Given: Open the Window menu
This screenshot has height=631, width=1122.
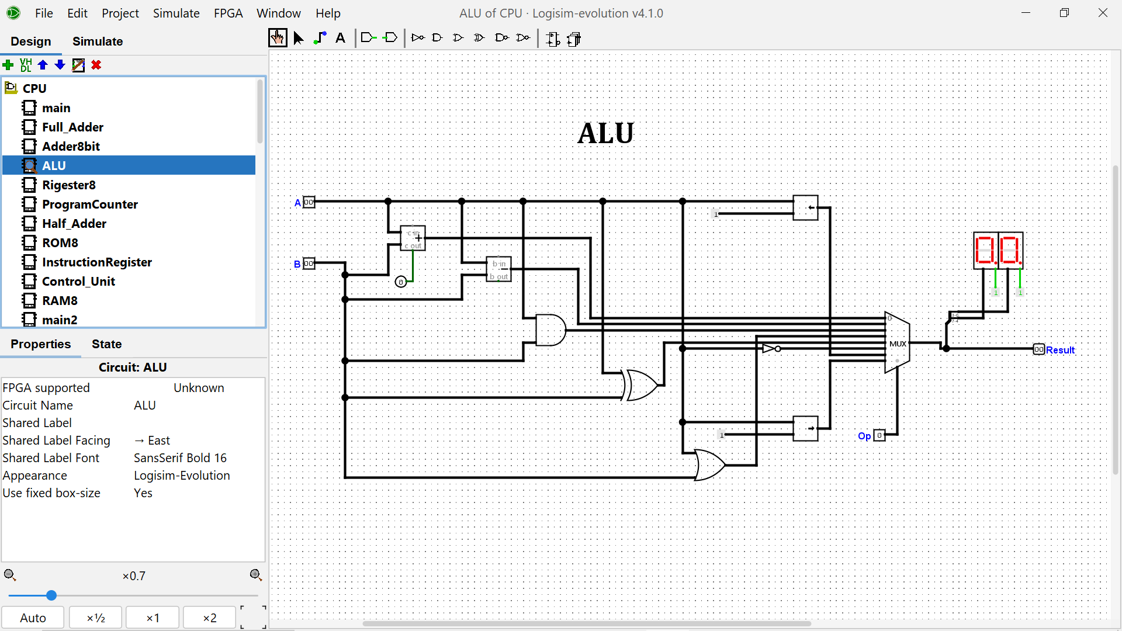Looking at the screenshot, I should point(279,13).
